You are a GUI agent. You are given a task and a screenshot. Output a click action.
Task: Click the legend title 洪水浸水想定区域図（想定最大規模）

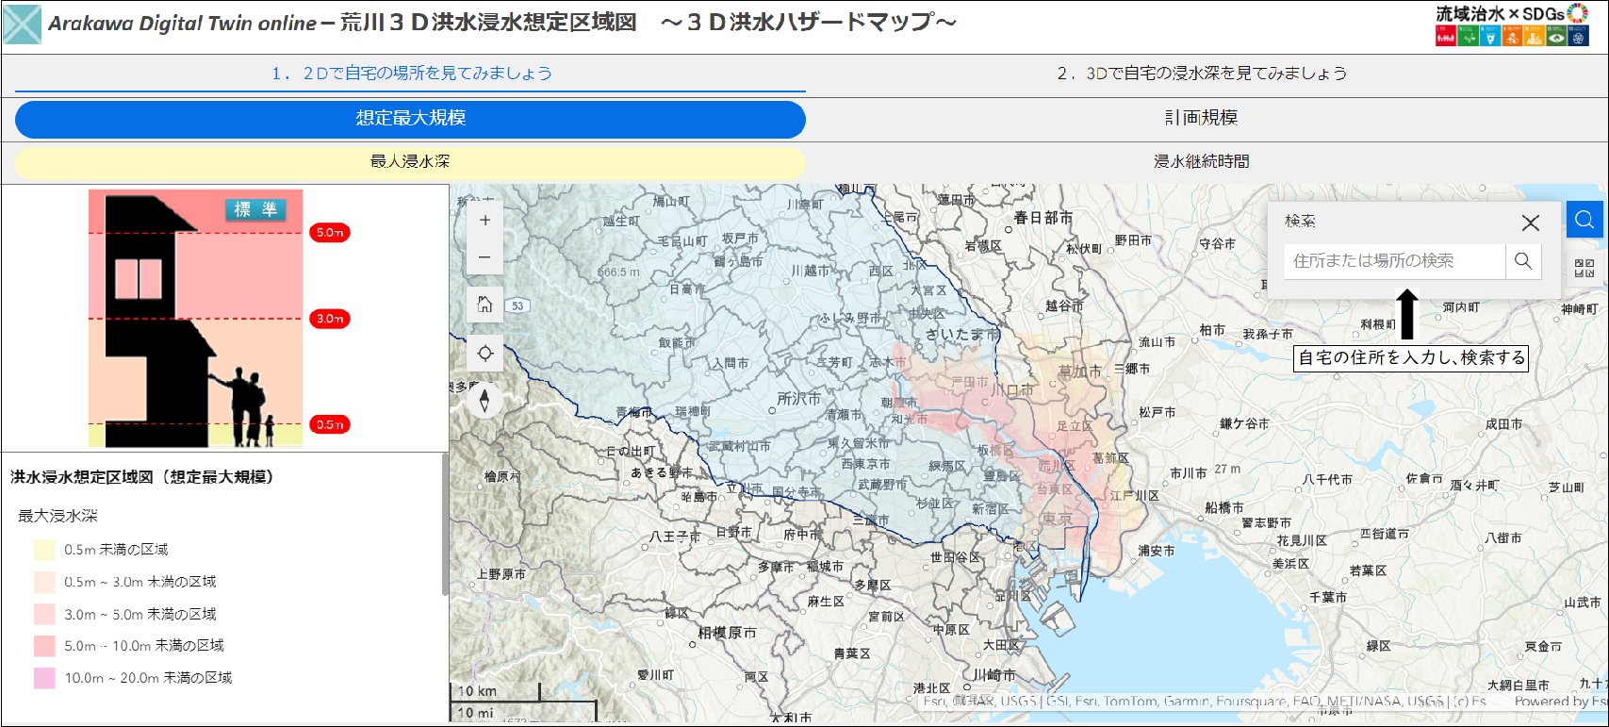pyautogui.click(x=142, y=477)
